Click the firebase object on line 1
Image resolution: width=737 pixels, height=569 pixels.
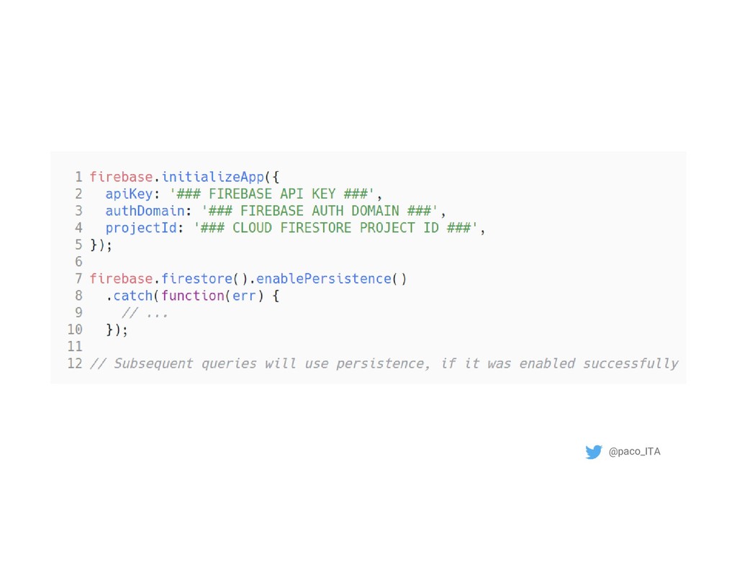[121, 177]
